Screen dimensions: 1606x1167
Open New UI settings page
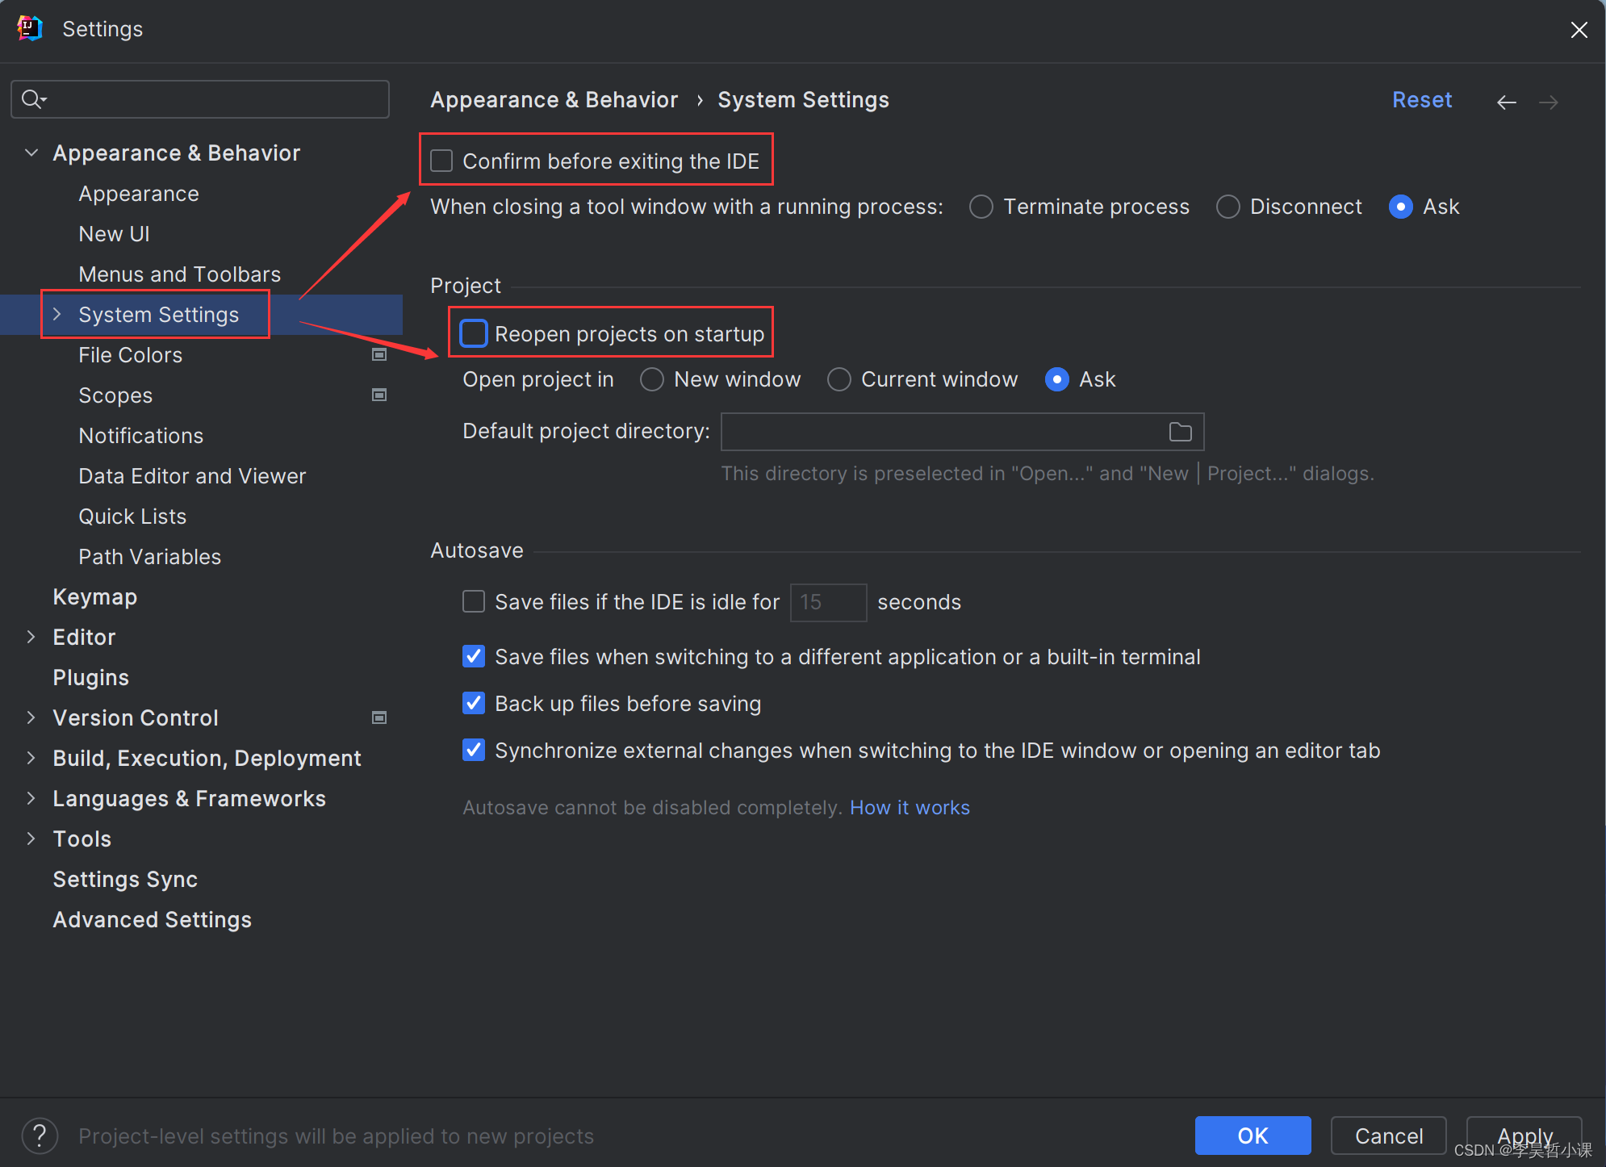point(114,234)
